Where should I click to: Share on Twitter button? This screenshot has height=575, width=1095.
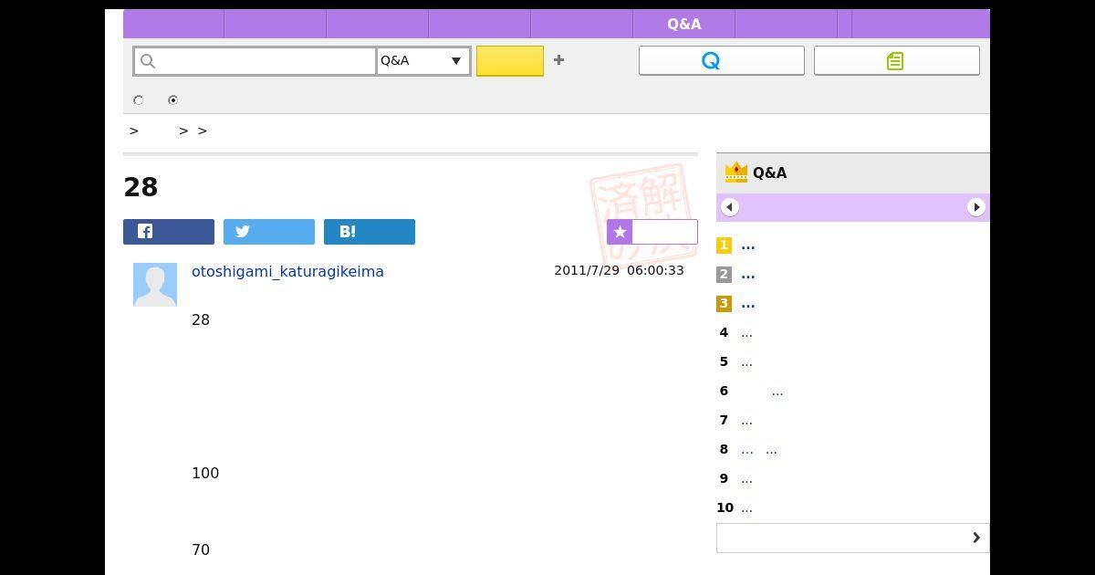[269, 232]
